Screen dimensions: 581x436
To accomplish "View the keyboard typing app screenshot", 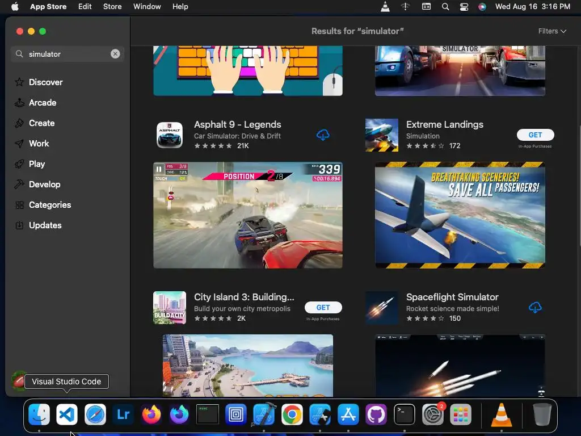I will click(x=248, y=71).
